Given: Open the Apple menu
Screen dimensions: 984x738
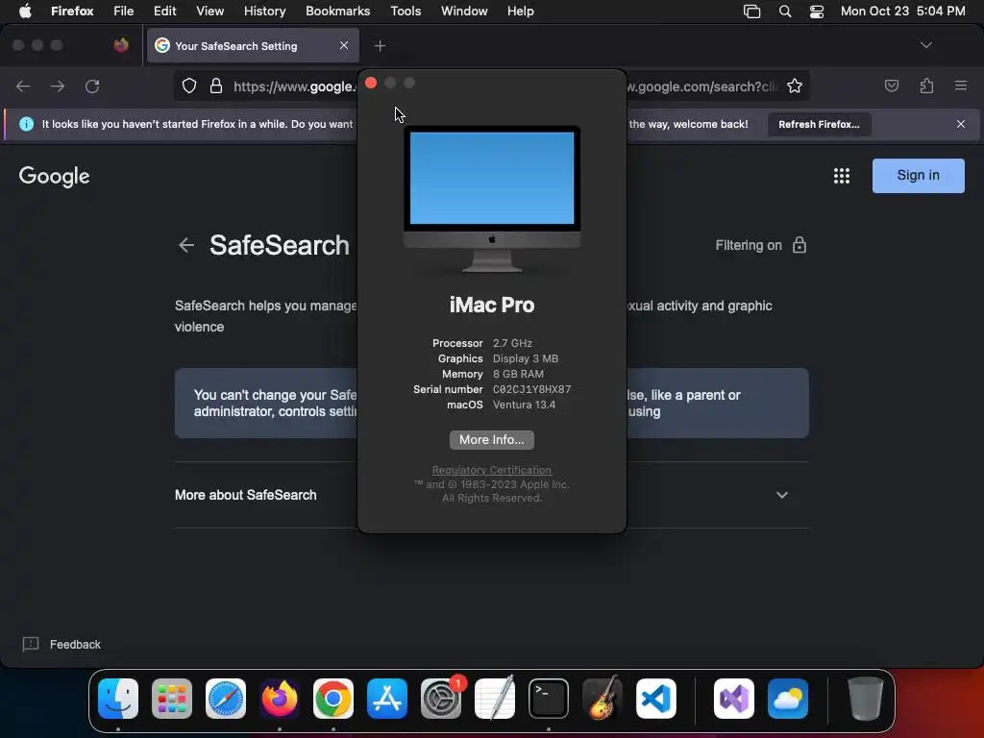Looking at the screenshot, I should click(25, 11).
